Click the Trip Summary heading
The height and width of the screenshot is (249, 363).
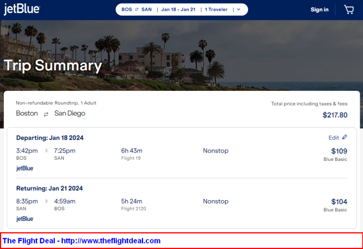[x=53, y=65]
